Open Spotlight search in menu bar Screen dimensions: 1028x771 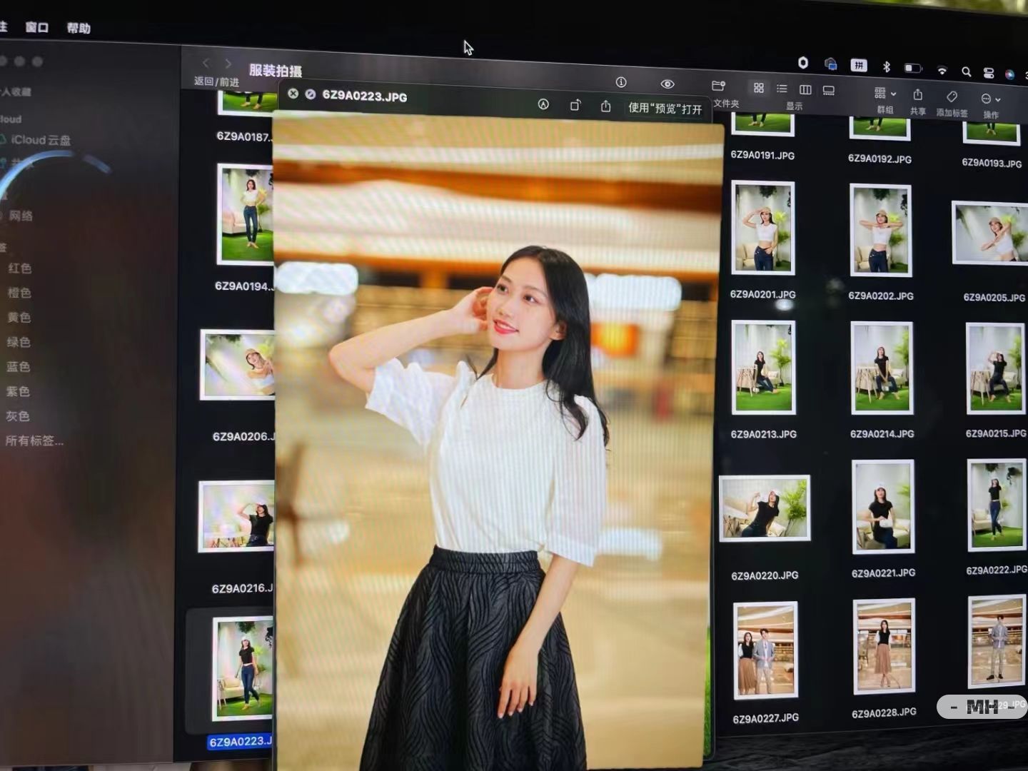(x=966, y=71)
